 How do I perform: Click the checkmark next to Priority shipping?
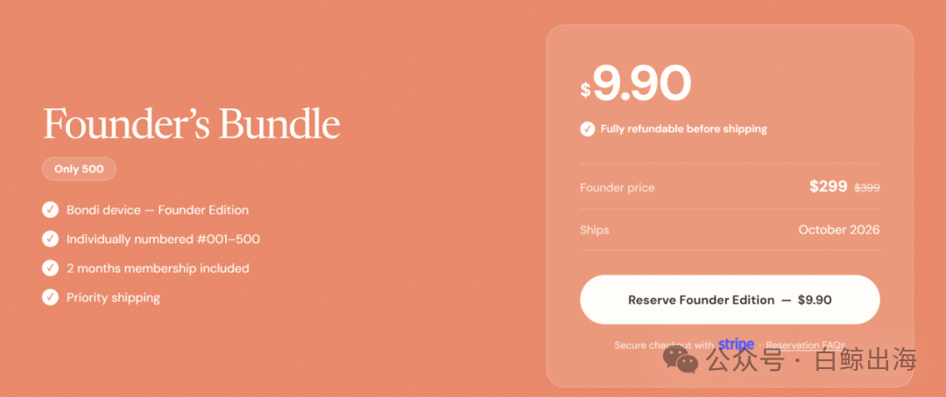[50, 297]
